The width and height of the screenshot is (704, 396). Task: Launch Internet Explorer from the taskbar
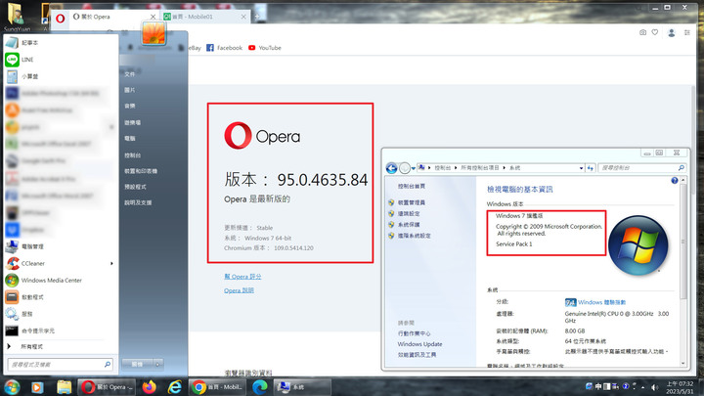(x=175, y=387)
